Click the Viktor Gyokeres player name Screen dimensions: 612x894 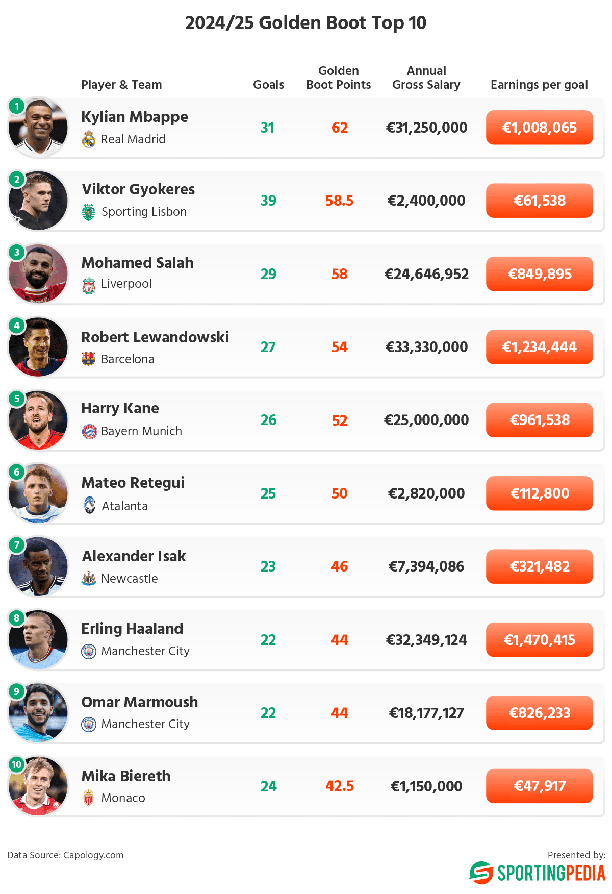tap(138, 189)
